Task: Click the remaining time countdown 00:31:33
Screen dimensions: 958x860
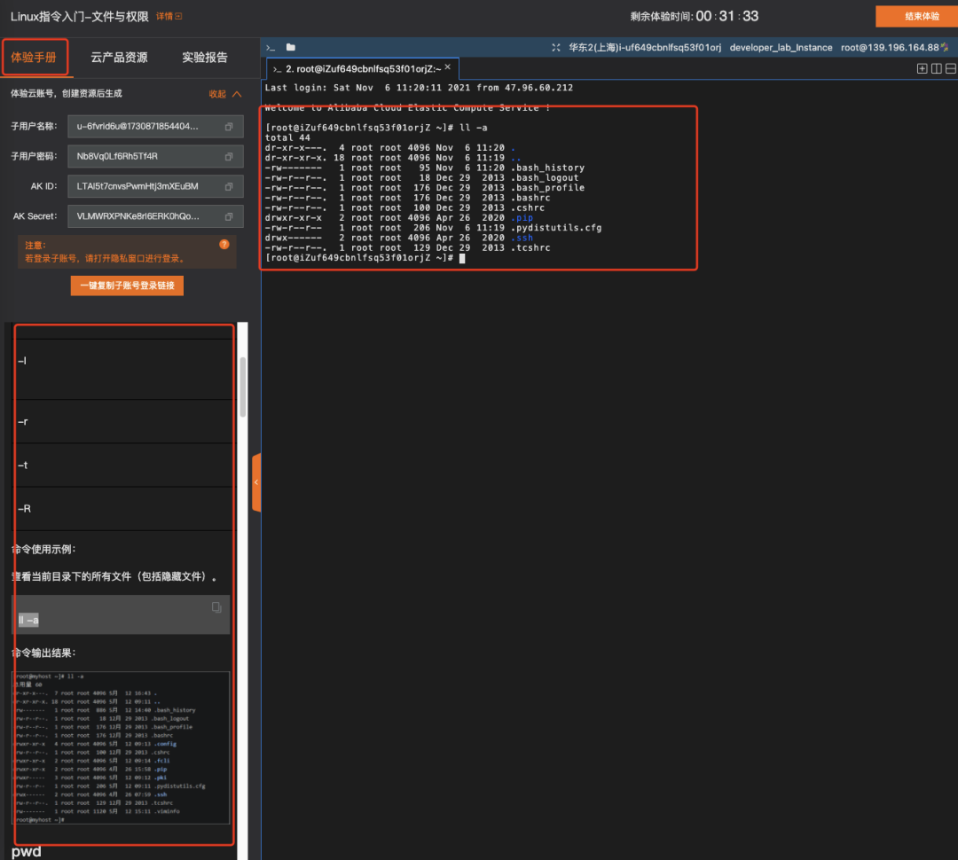Action: click(x=727, y=17)
